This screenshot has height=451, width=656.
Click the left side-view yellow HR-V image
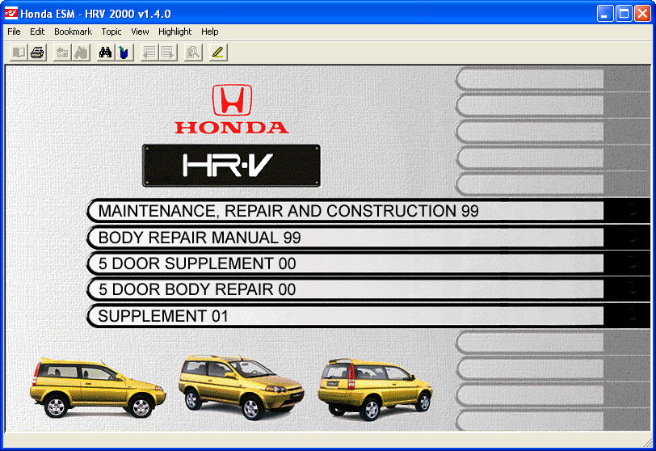[98, 387]
